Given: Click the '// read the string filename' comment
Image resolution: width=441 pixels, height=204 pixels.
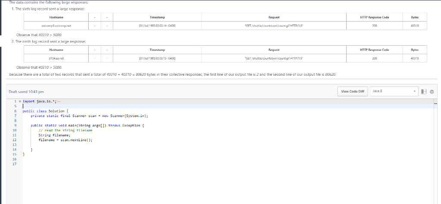Looking at the screenshot, I should (x=65, y=130).
